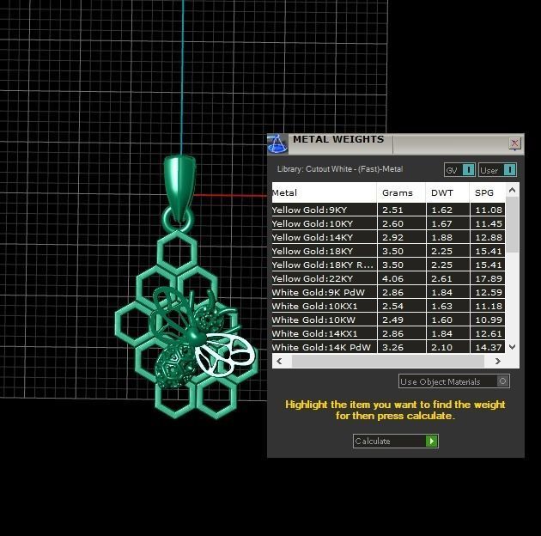541x536 pixels.
Task: Click the vertical scrollbar thumb in metal list
Action: point(513,224)
